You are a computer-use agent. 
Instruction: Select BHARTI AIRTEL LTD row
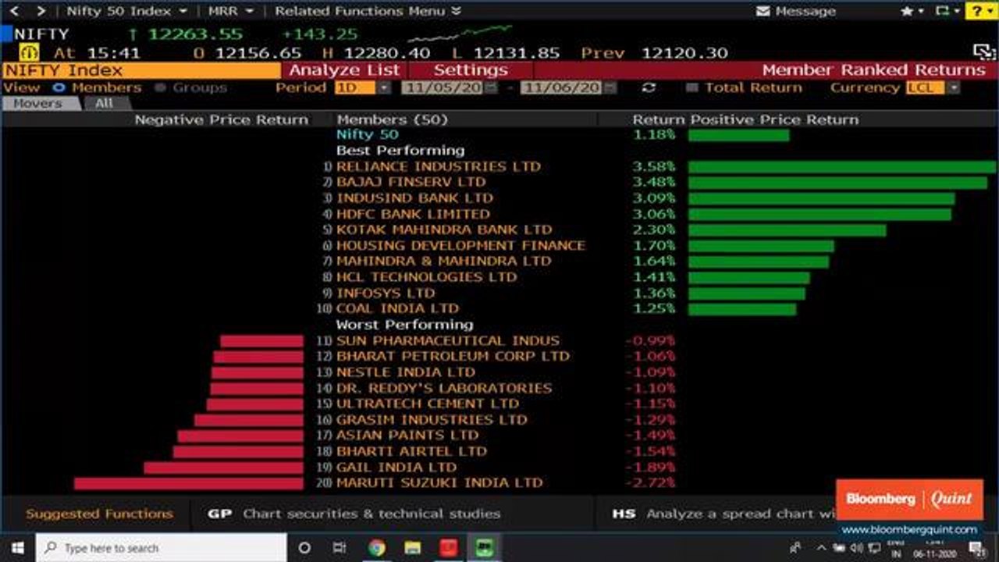click(x=411, y=451)
